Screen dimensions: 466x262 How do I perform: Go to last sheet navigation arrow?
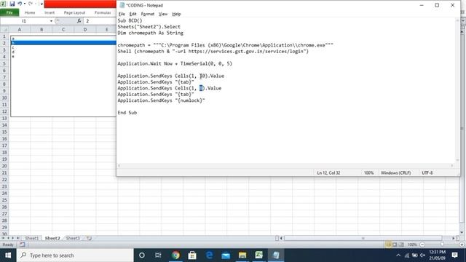pos(17,238)
